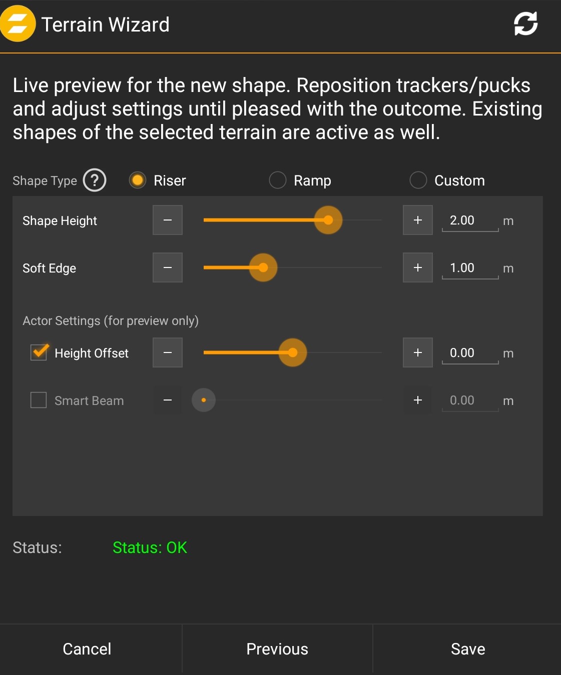Tap the Terrain Wizard logo icon
Screen dimensions: 561x675
[18, 24]
